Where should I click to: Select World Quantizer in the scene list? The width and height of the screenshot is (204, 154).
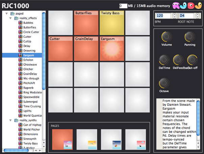click(32, 116)
